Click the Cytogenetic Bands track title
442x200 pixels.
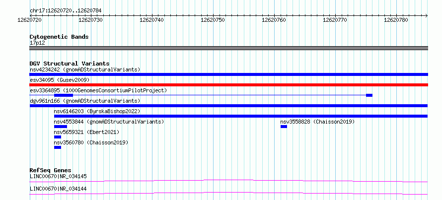(x=59, y=37)
